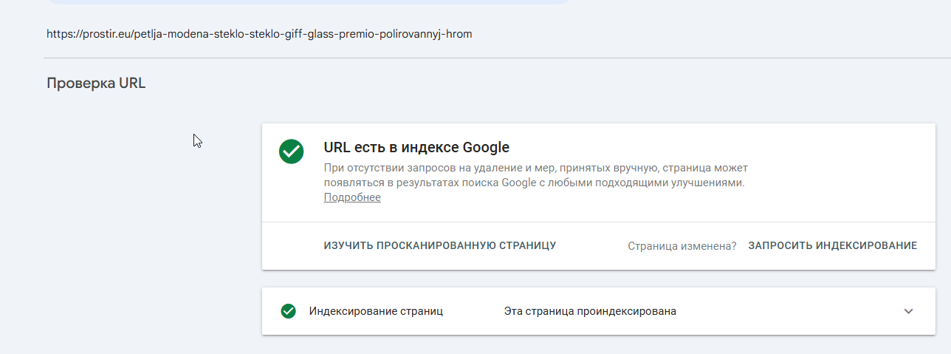Viewport: 951px width, 354px height.
Task: Click the inspected prostir.eu URL text
Action: [258, 34]
